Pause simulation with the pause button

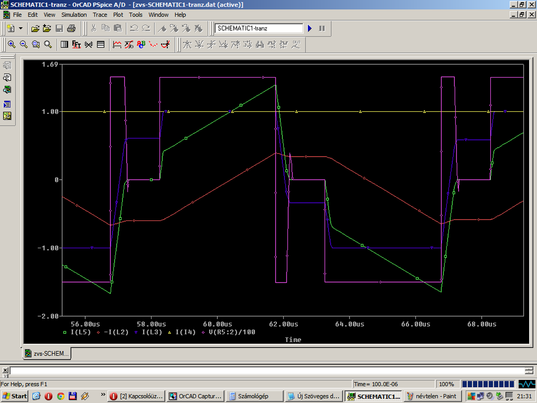click(x=322, y=28)
